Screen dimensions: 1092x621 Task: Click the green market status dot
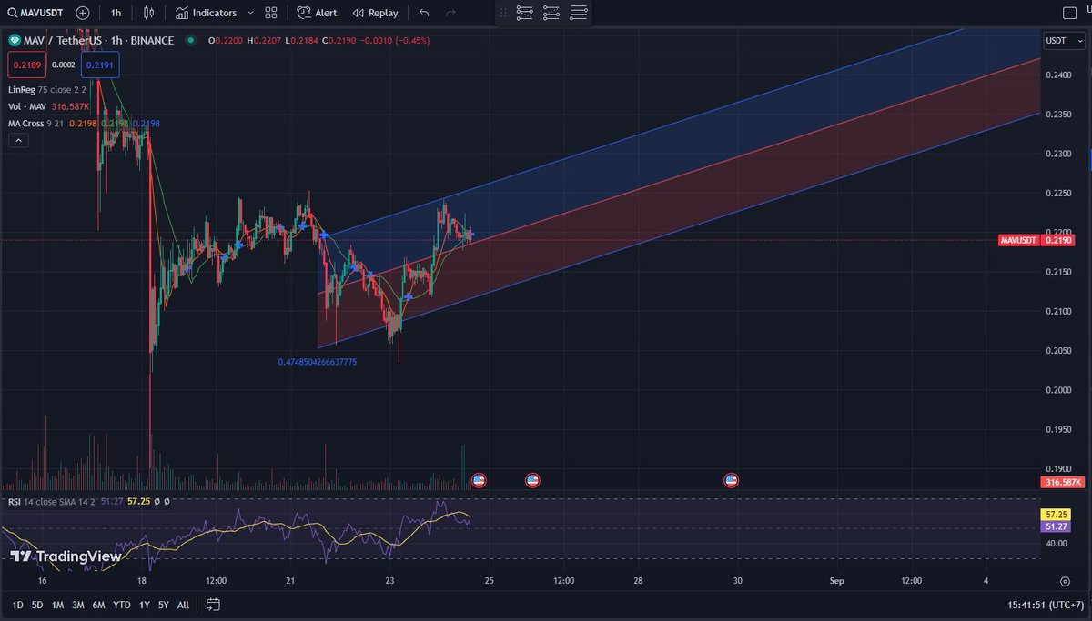[x=190, y=40]
